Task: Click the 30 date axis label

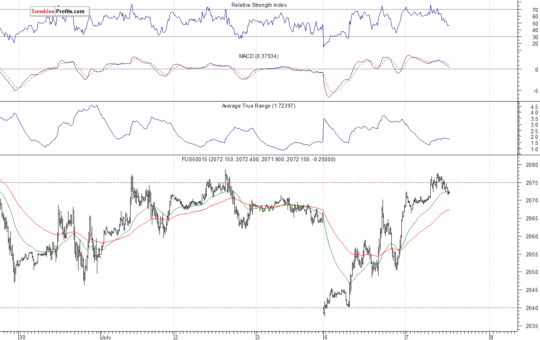Action: coord(22,337)
